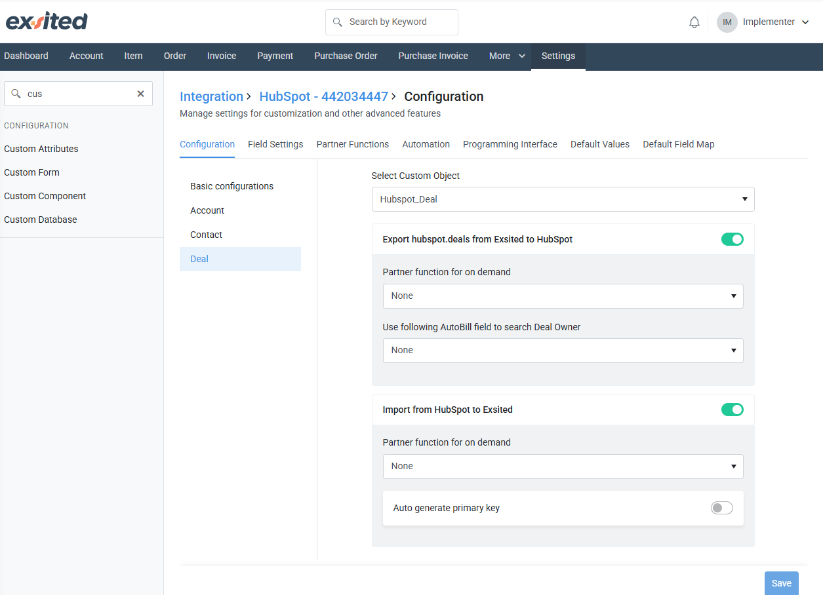Click the 'Select Custom Object' label
The width and height of the screenshot is (823, 595).
pos(416,176)
